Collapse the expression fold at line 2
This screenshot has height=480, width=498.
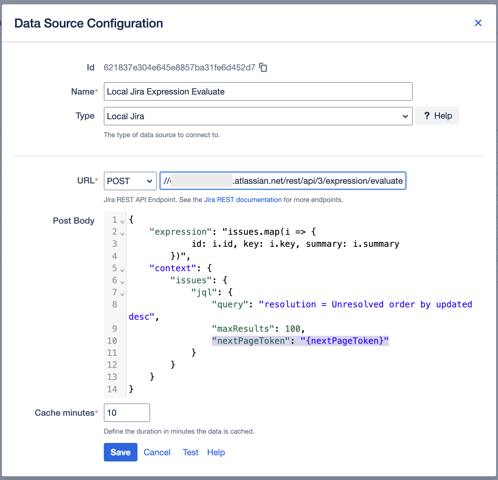(122, 234)
